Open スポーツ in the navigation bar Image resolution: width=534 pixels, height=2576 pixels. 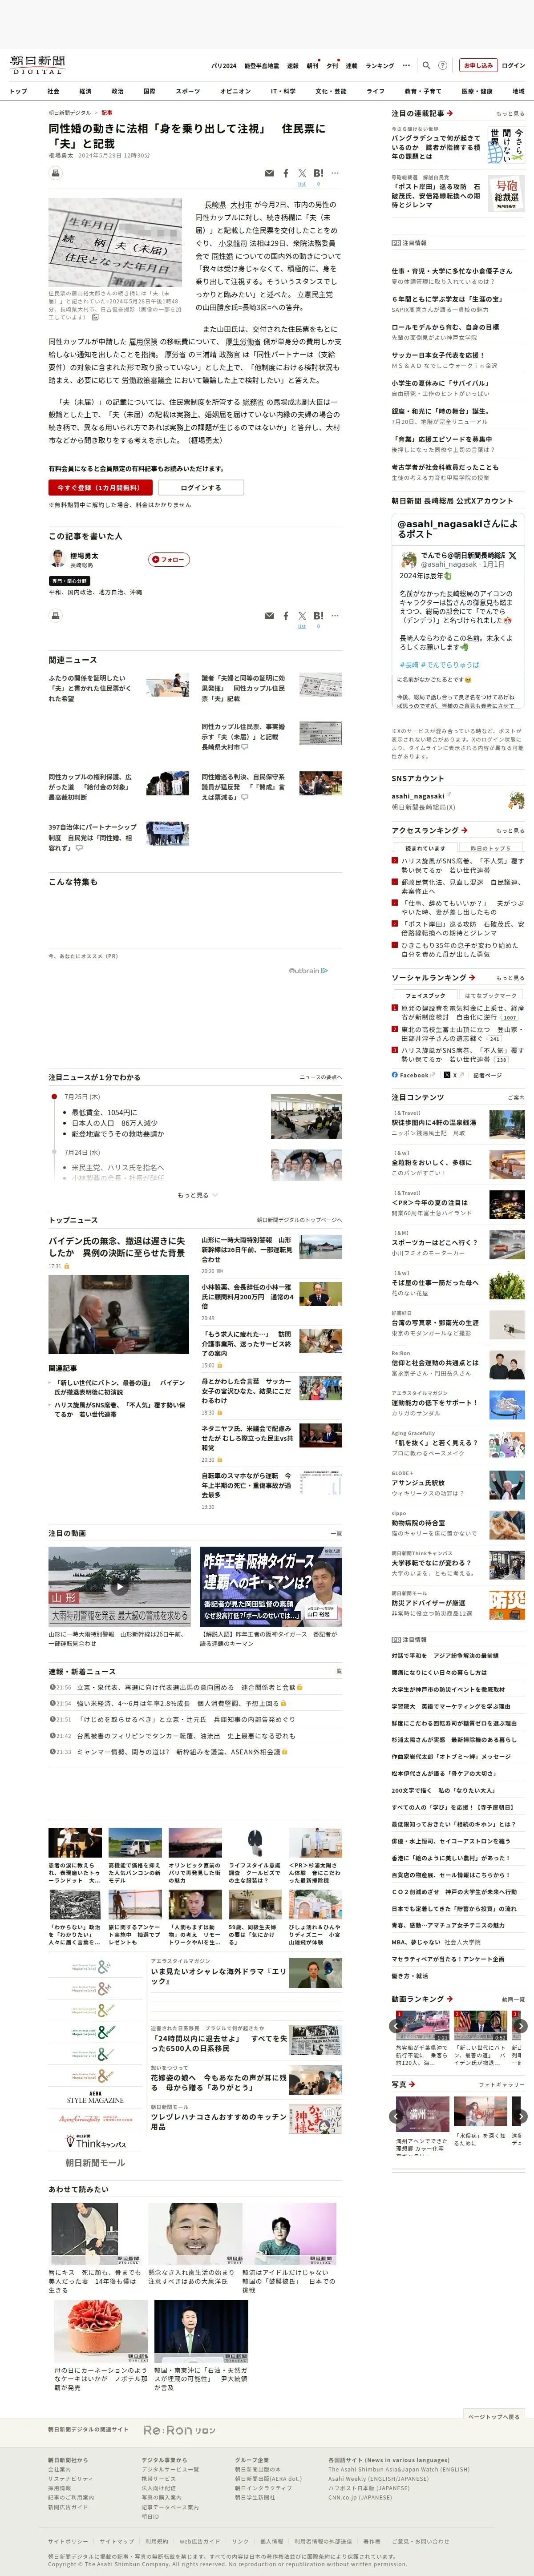(187, 91)
